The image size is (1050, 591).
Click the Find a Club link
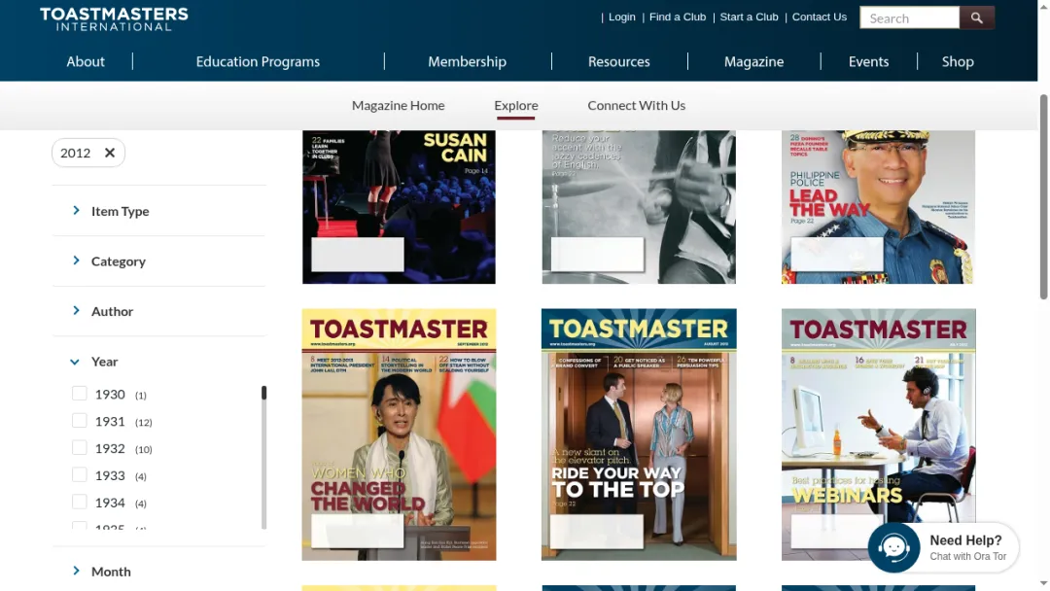click(x=677, y=17)
